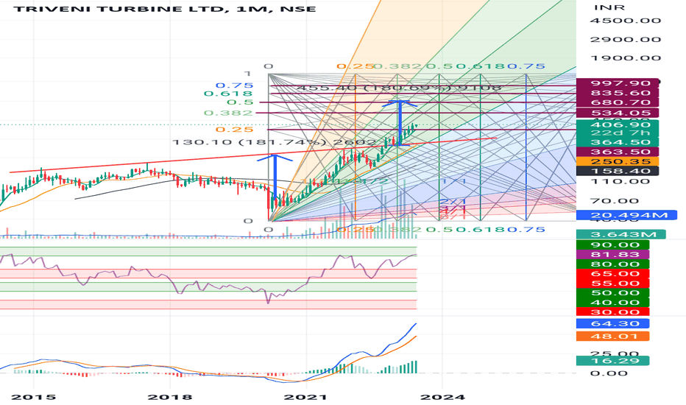Click the 65.00 red RSI level tag

(613, 274)
